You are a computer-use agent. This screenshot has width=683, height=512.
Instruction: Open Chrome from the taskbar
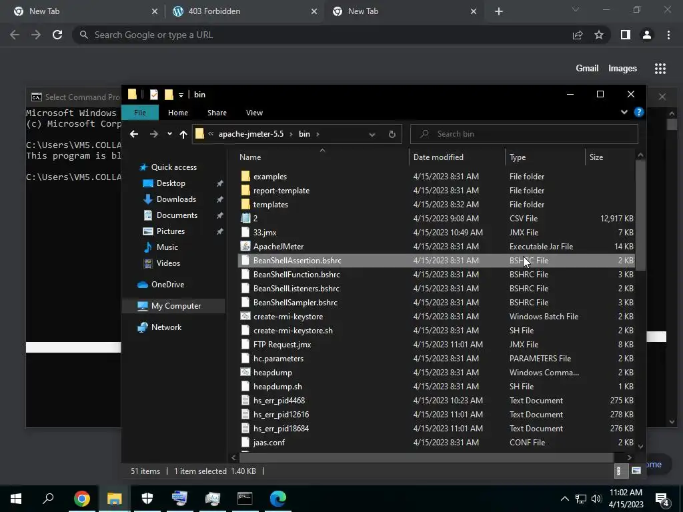click(x=81, y=499)
